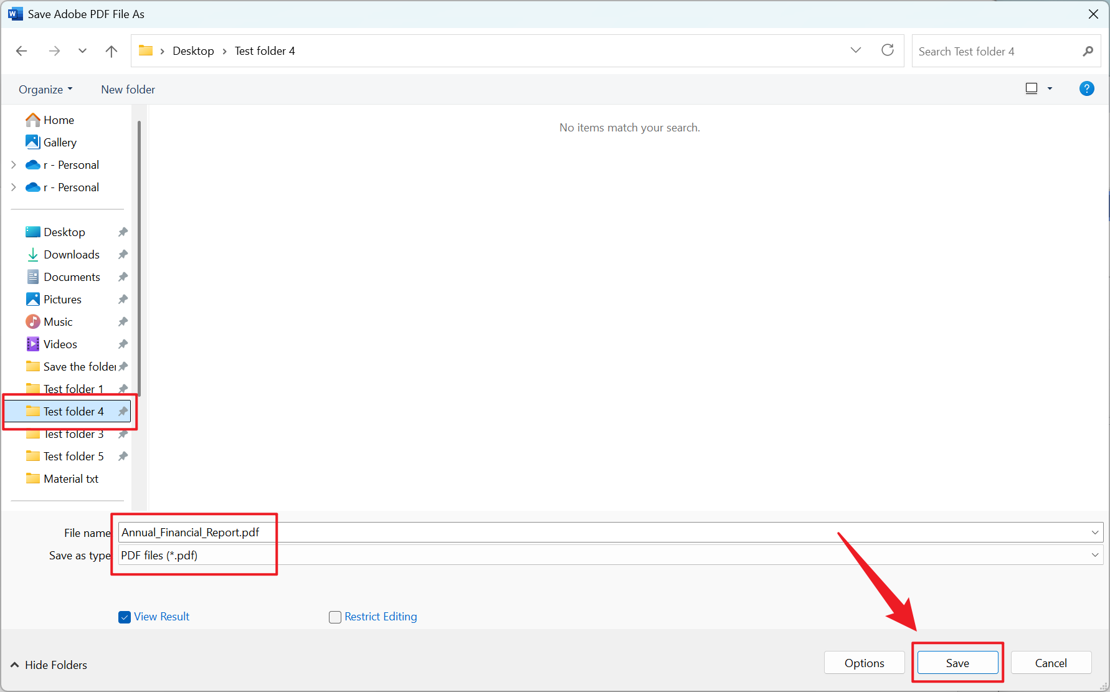Change the view layout icon
Screen dimensions: 1110x692
[x=1032, y=89]
